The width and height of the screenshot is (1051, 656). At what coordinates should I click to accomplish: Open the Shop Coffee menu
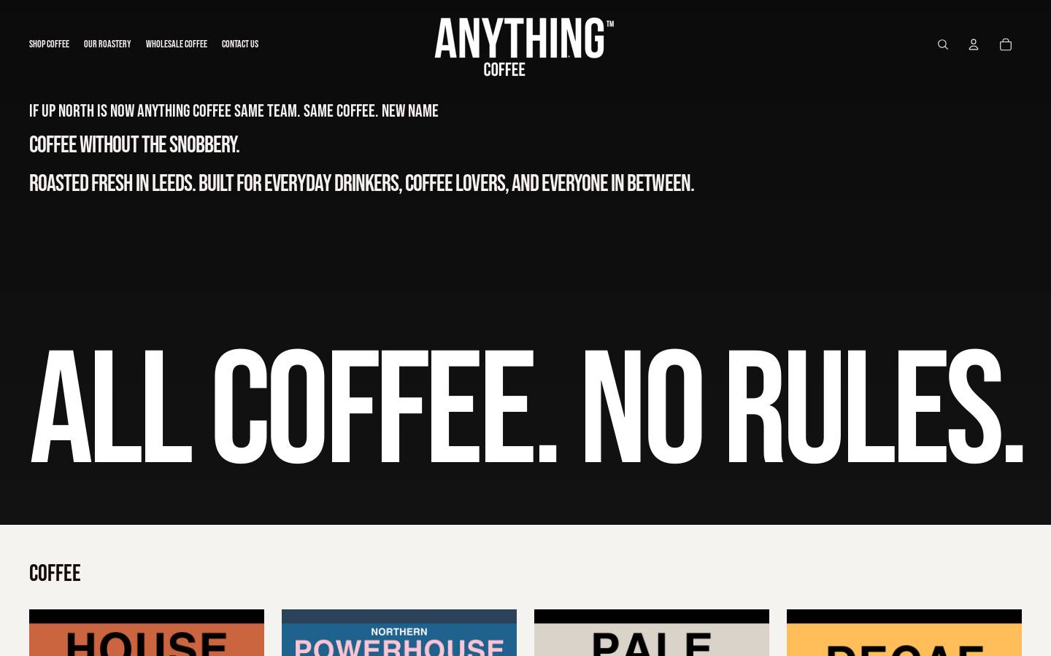tap(49, 44)
